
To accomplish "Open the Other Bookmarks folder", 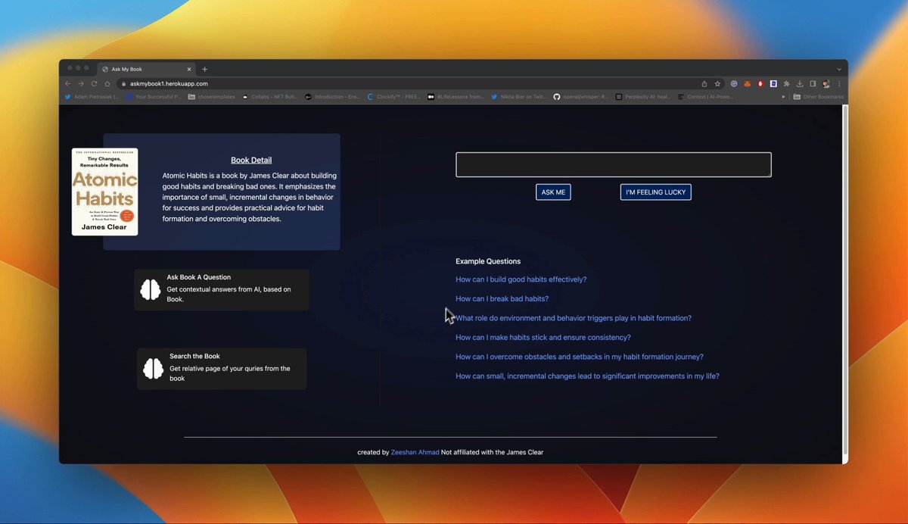I will click(817, 97).
